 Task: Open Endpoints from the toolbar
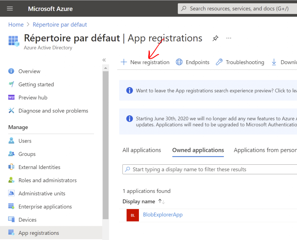tap(193, 62)
